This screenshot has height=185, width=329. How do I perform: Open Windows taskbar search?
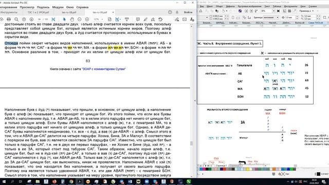(x=12, y=181)
